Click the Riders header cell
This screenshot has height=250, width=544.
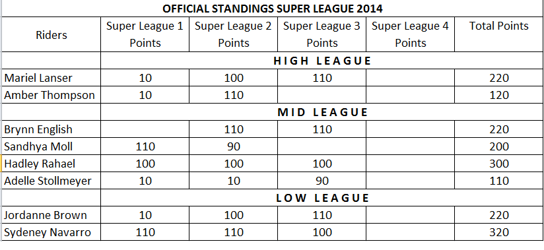pyautogui.click(x=51, y=34)
